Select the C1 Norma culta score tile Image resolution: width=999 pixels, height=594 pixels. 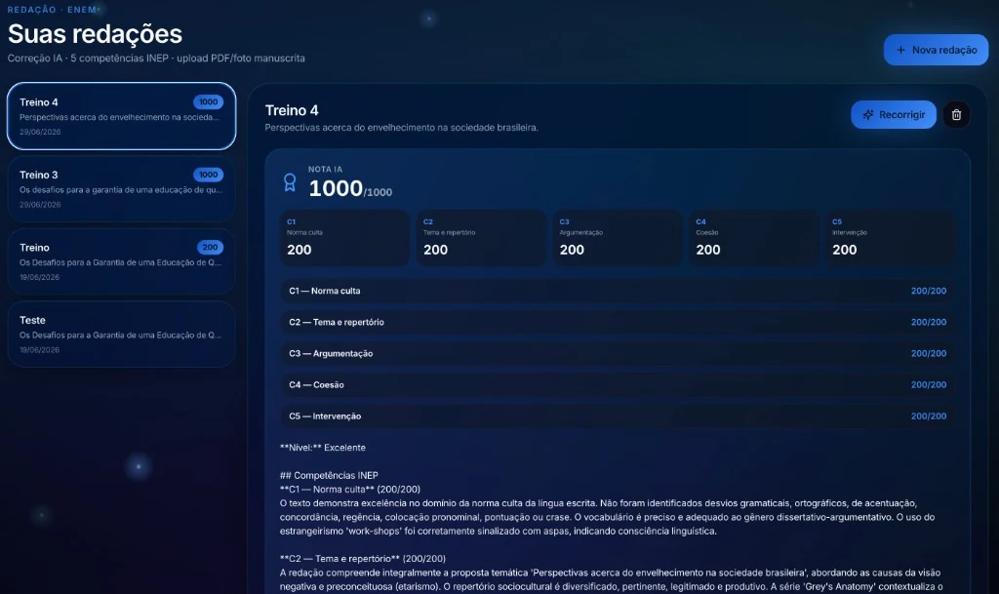344,237
